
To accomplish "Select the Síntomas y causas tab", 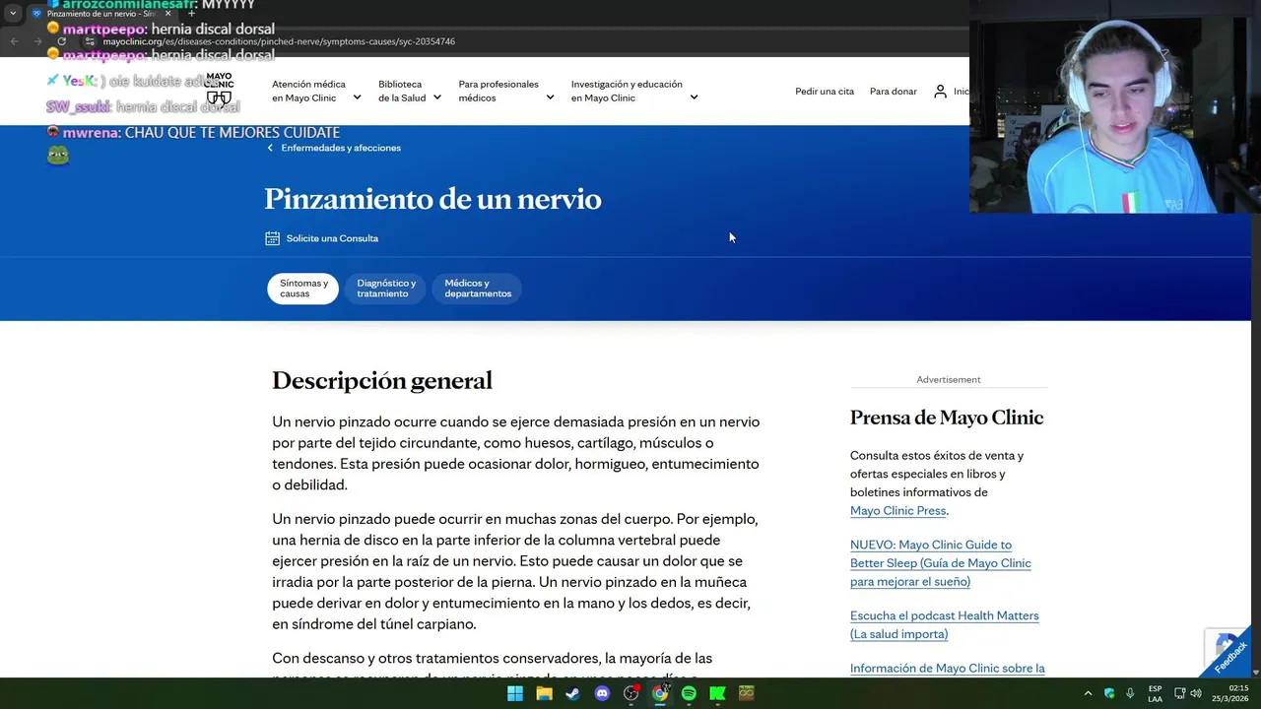I will 303,289.
